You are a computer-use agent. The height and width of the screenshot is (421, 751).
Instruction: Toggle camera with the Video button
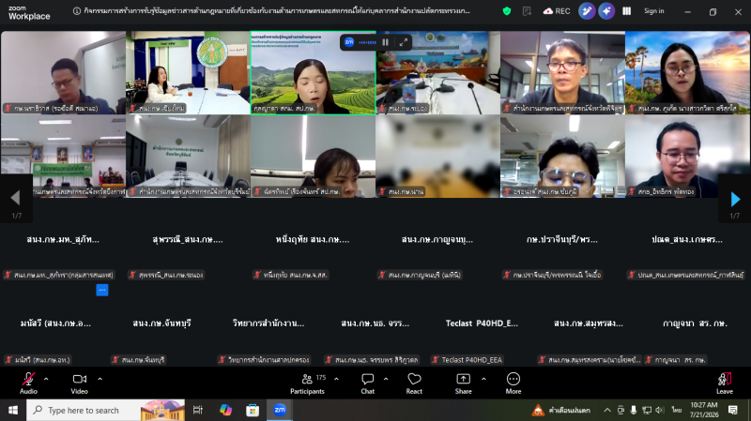click(80, 383)
